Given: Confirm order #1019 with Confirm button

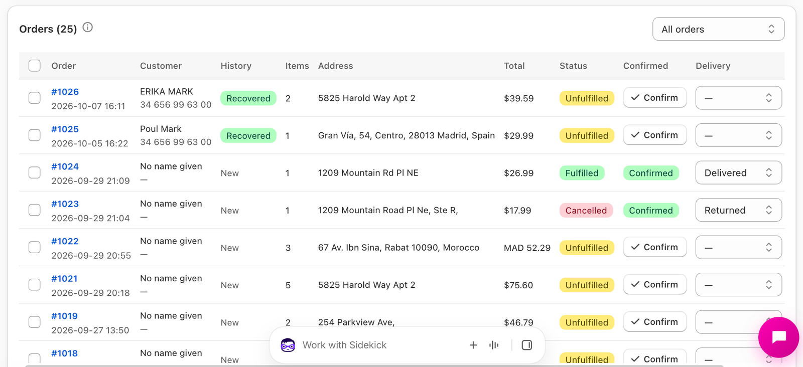Looking at the screenshot, I should coord(654,322).
